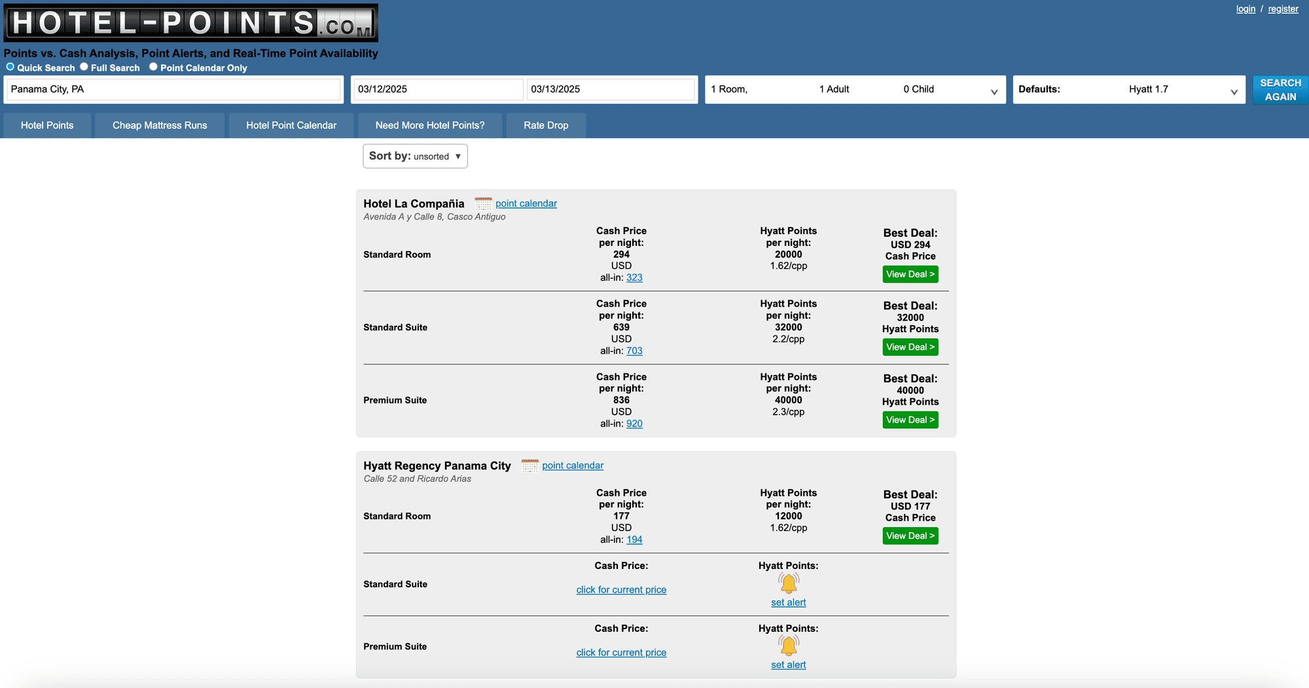Click the 03/12/2025 check-in date field
The height and width of the screenshot is (688, 1309).
[x=437, y=90]
